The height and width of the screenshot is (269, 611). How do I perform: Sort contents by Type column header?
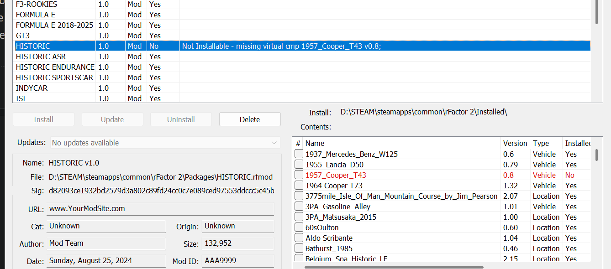click(546, 143)
